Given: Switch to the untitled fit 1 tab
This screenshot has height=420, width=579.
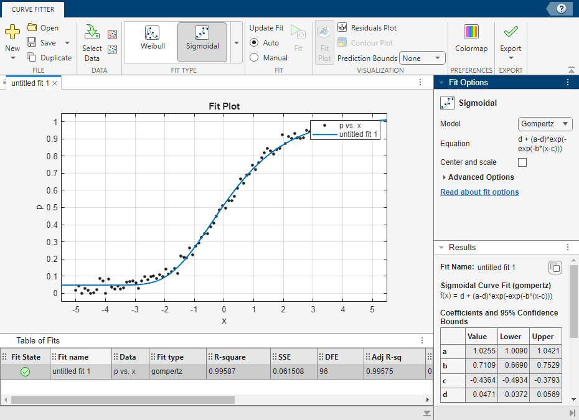Looking at the screenshot, I should [x=30, y=83].
